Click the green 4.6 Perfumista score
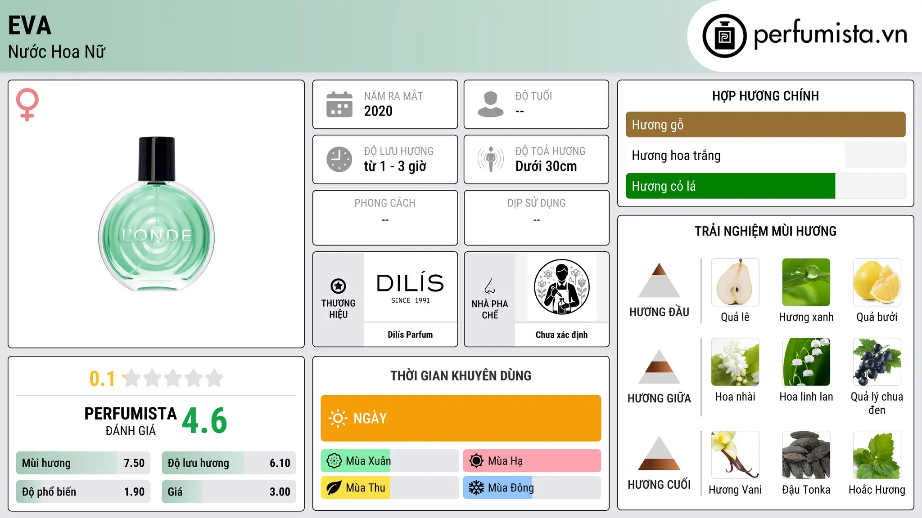This screenshot has height=518, width=922. [204, 420]
